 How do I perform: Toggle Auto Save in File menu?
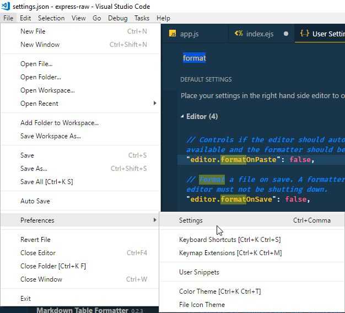[x=35, y=201]
